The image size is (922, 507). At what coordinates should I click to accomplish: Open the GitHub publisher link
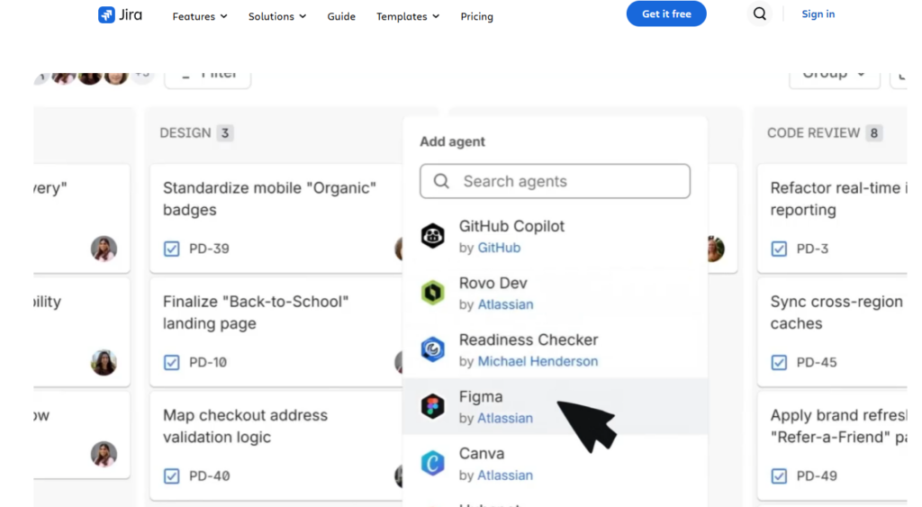click(x=499, y=248)
